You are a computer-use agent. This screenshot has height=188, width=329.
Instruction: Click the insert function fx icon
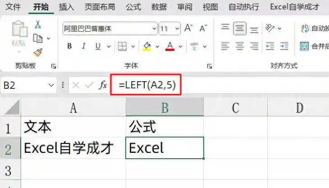coord(103,85)
